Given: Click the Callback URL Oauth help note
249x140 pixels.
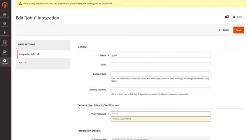Looking at the screenshot, I should tap(160, 80).
